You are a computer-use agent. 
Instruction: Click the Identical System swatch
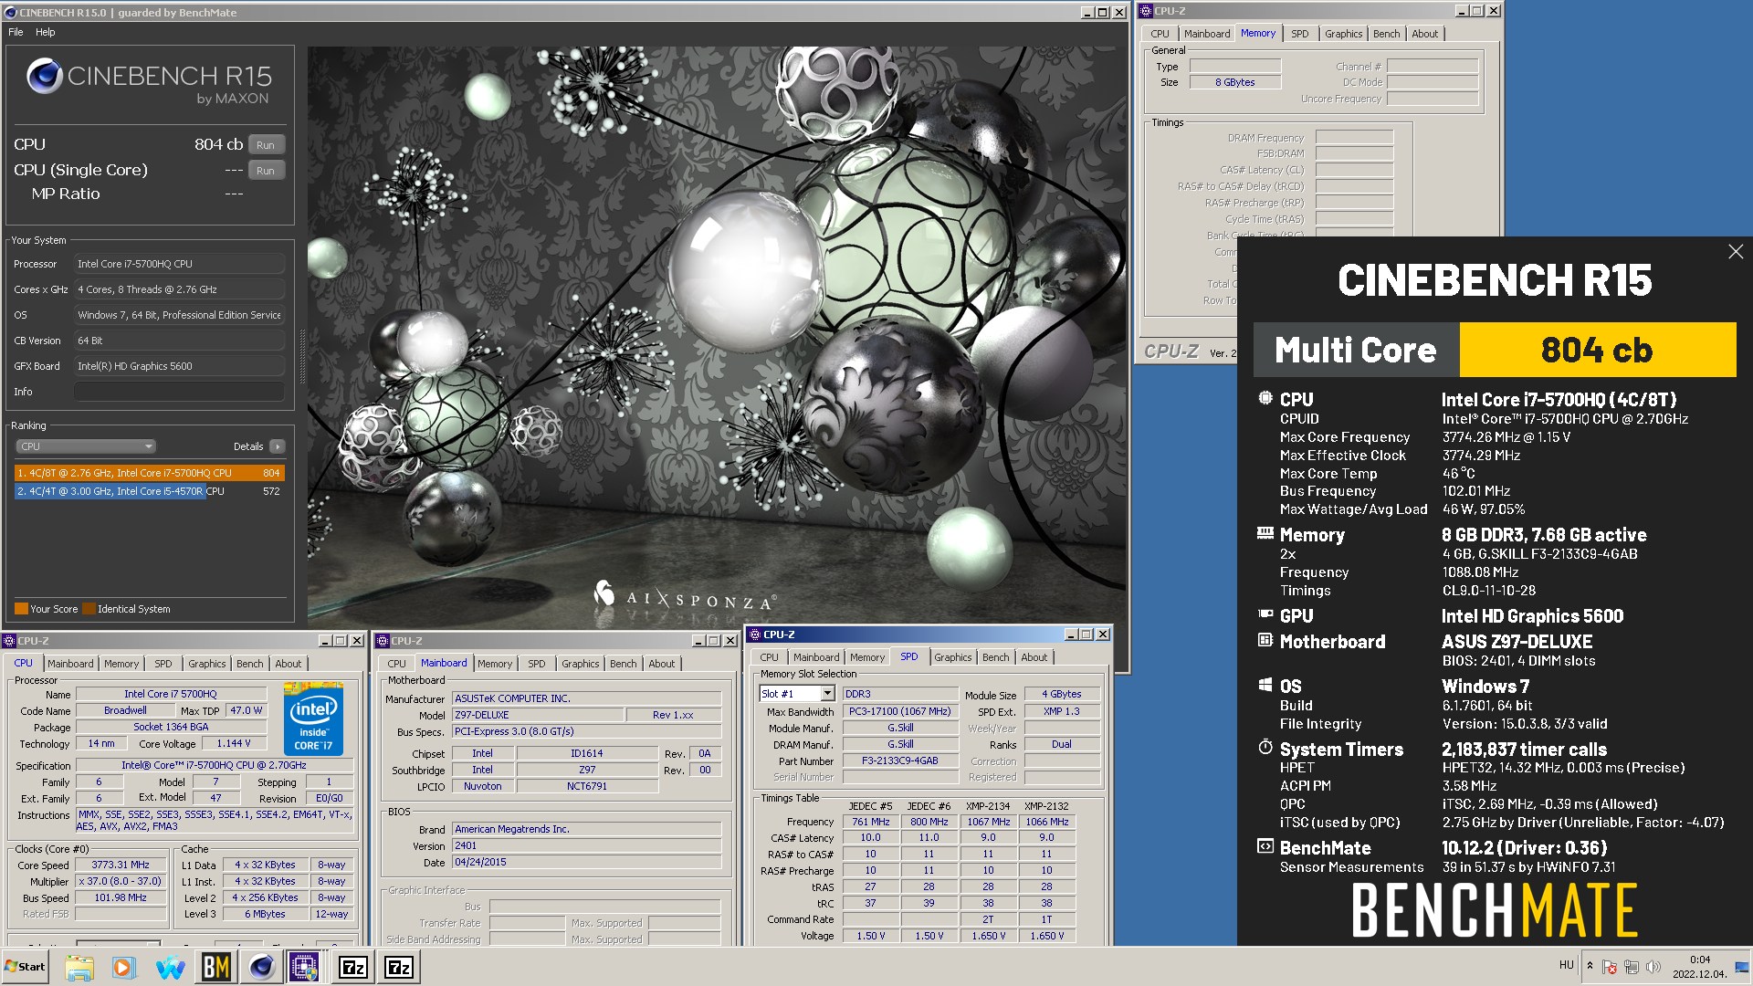[89, 609]
